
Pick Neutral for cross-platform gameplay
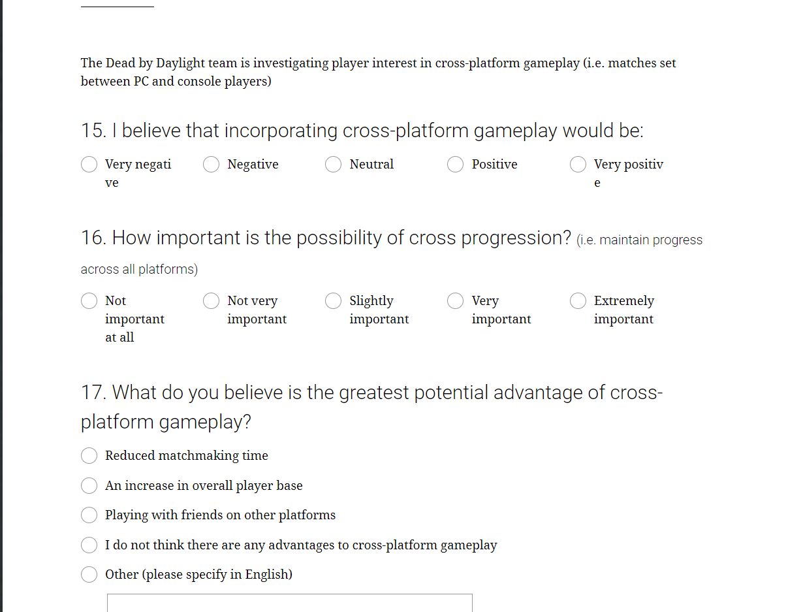334,165
